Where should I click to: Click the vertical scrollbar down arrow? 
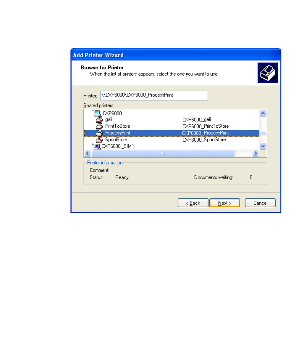(x=263, y=146)
